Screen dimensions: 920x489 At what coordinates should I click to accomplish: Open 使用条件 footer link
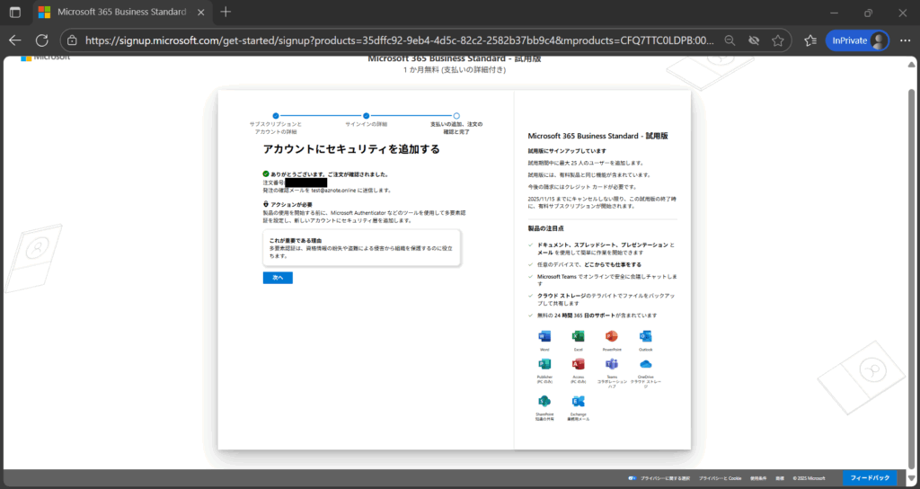coord(758,478)
